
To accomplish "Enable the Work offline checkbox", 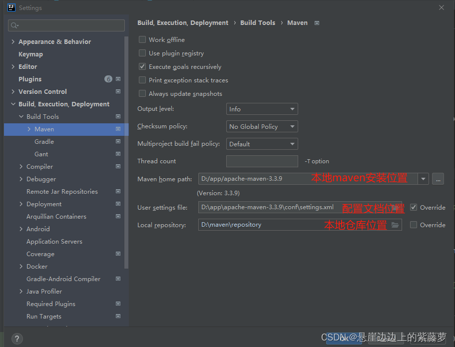I will pyautogui.click(x=142, y=39).
